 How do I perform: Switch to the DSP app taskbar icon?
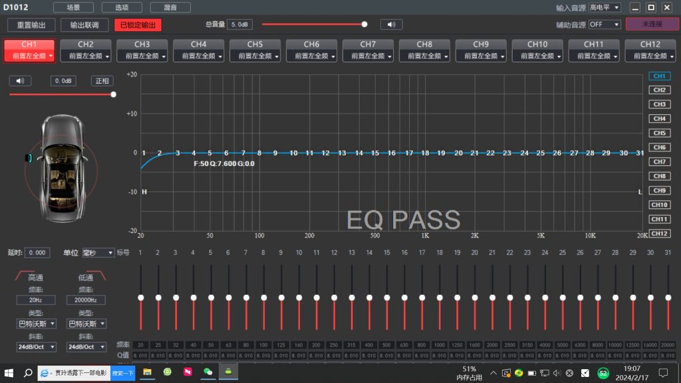pos(228,372)
